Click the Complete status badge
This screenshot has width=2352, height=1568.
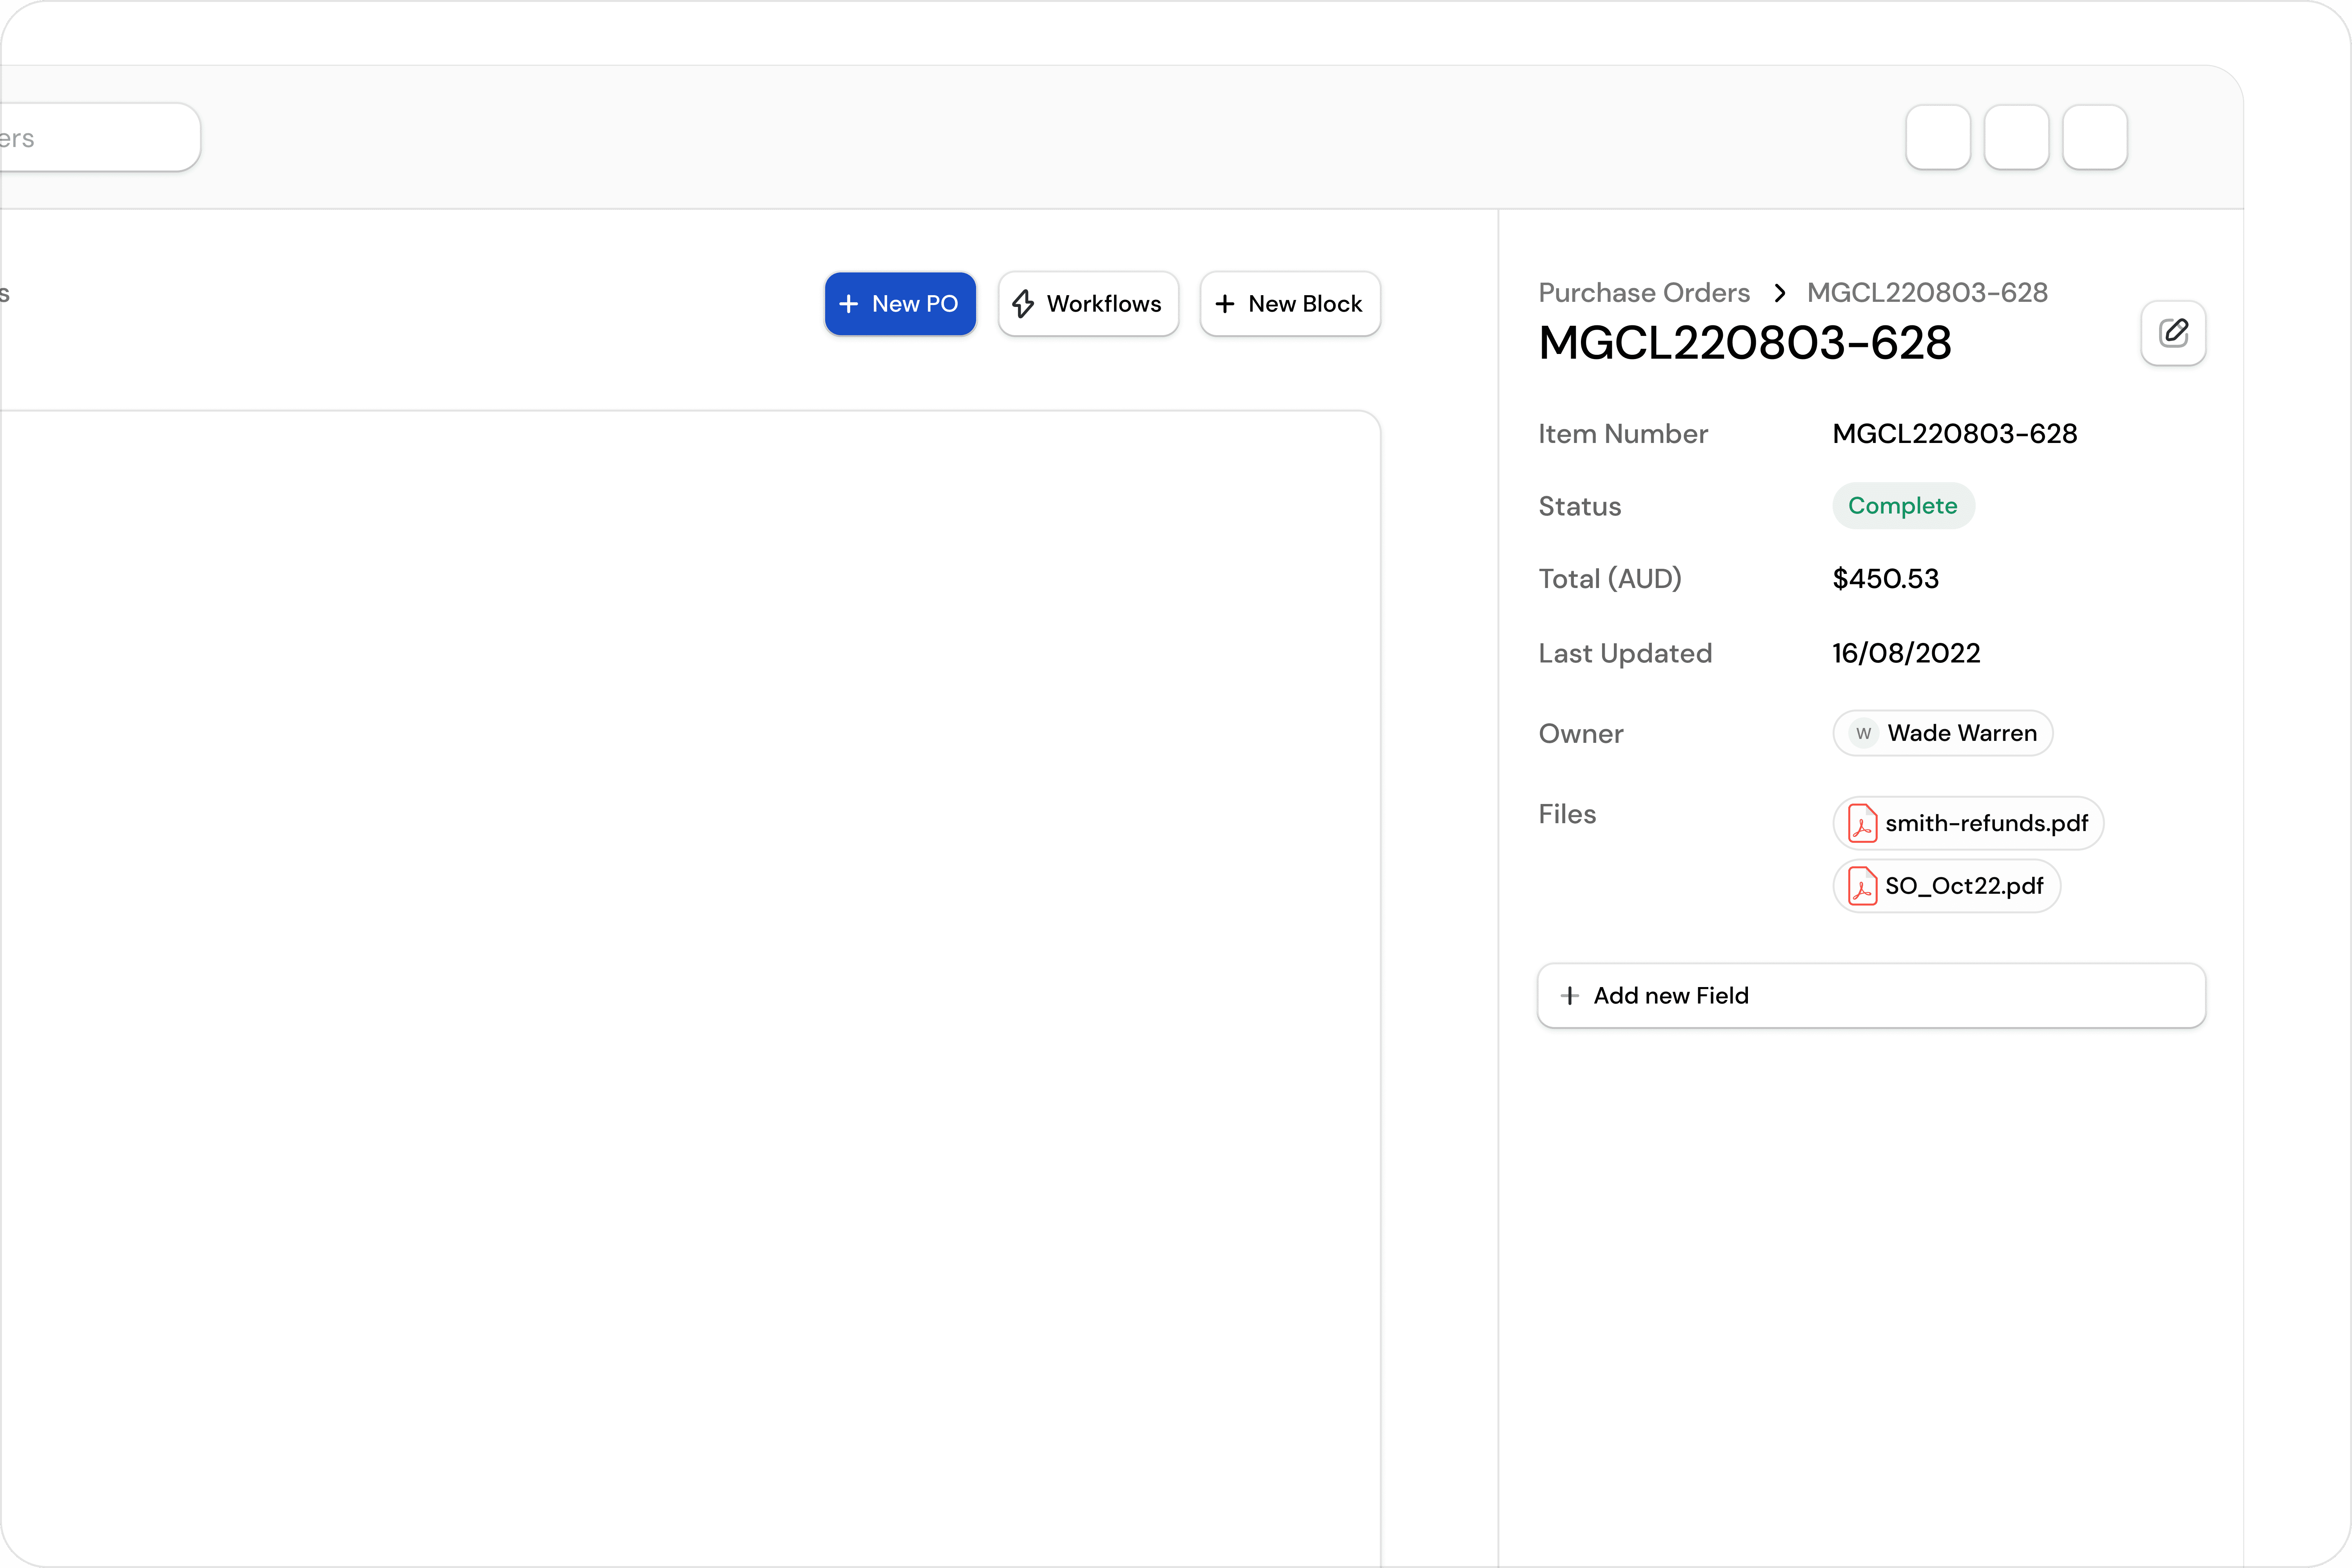[1902, 506]
